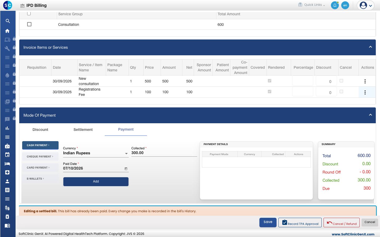
Task: Open the book sidebar icon
Action: click(7, 226)
